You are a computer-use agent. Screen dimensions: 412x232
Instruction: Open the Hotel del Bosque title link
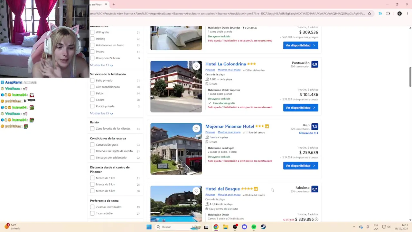(222, 189)
